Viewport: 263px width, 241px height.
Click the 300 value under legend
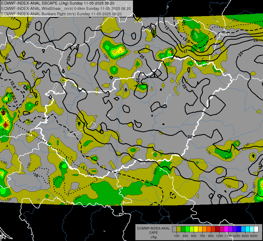pyautogui.click(x=185, y=236)
